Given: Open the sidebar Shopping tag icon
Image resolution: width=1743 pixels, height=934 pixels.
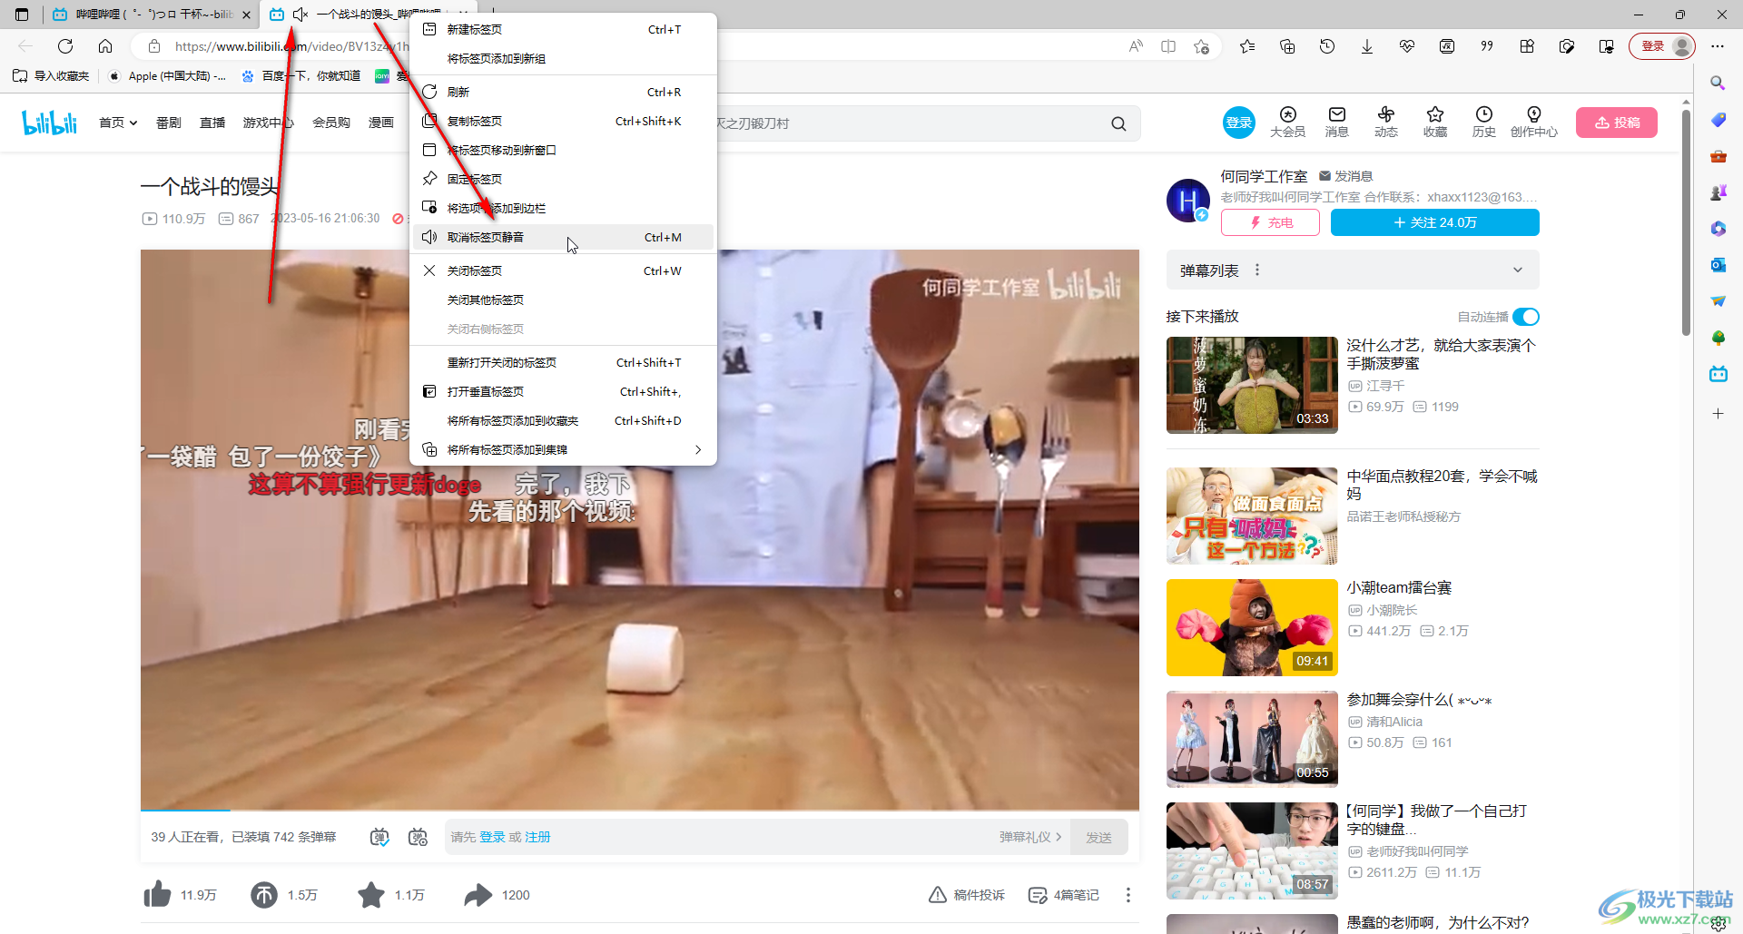Looking at the screenshot, I should [1718, 120].
